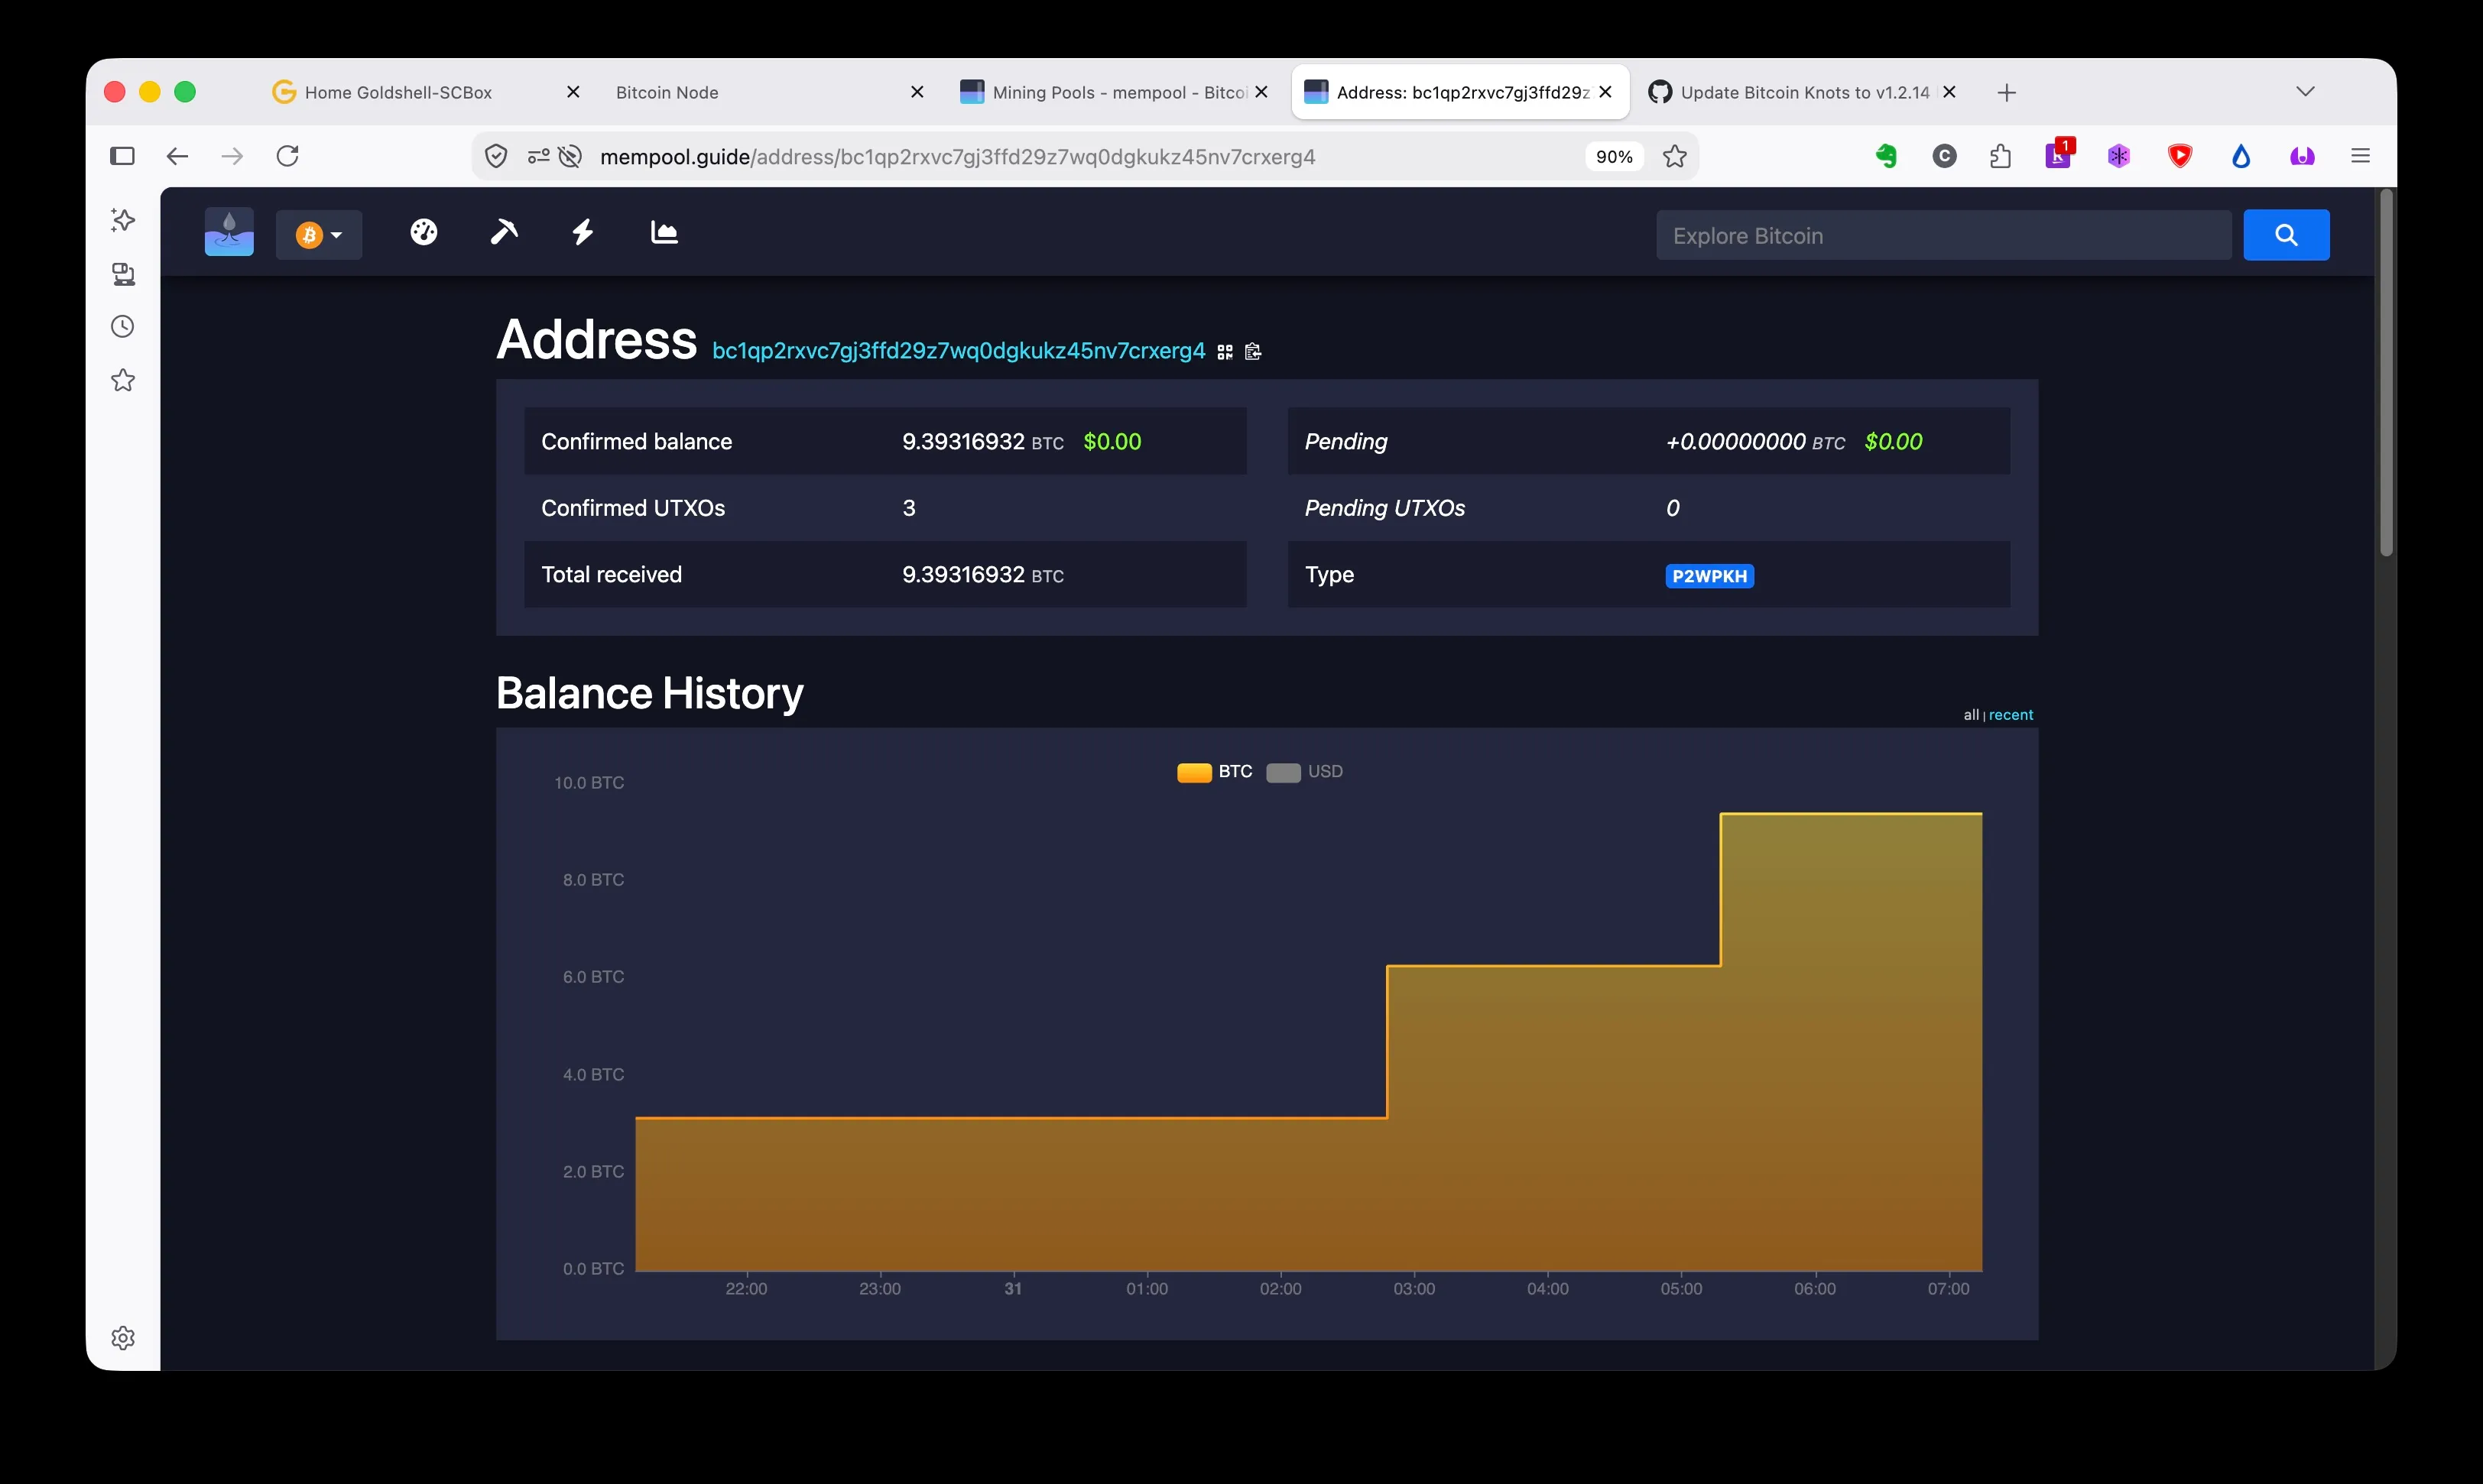
Task: Click the P2WPKH type badge
Action: pos(1709,576)
